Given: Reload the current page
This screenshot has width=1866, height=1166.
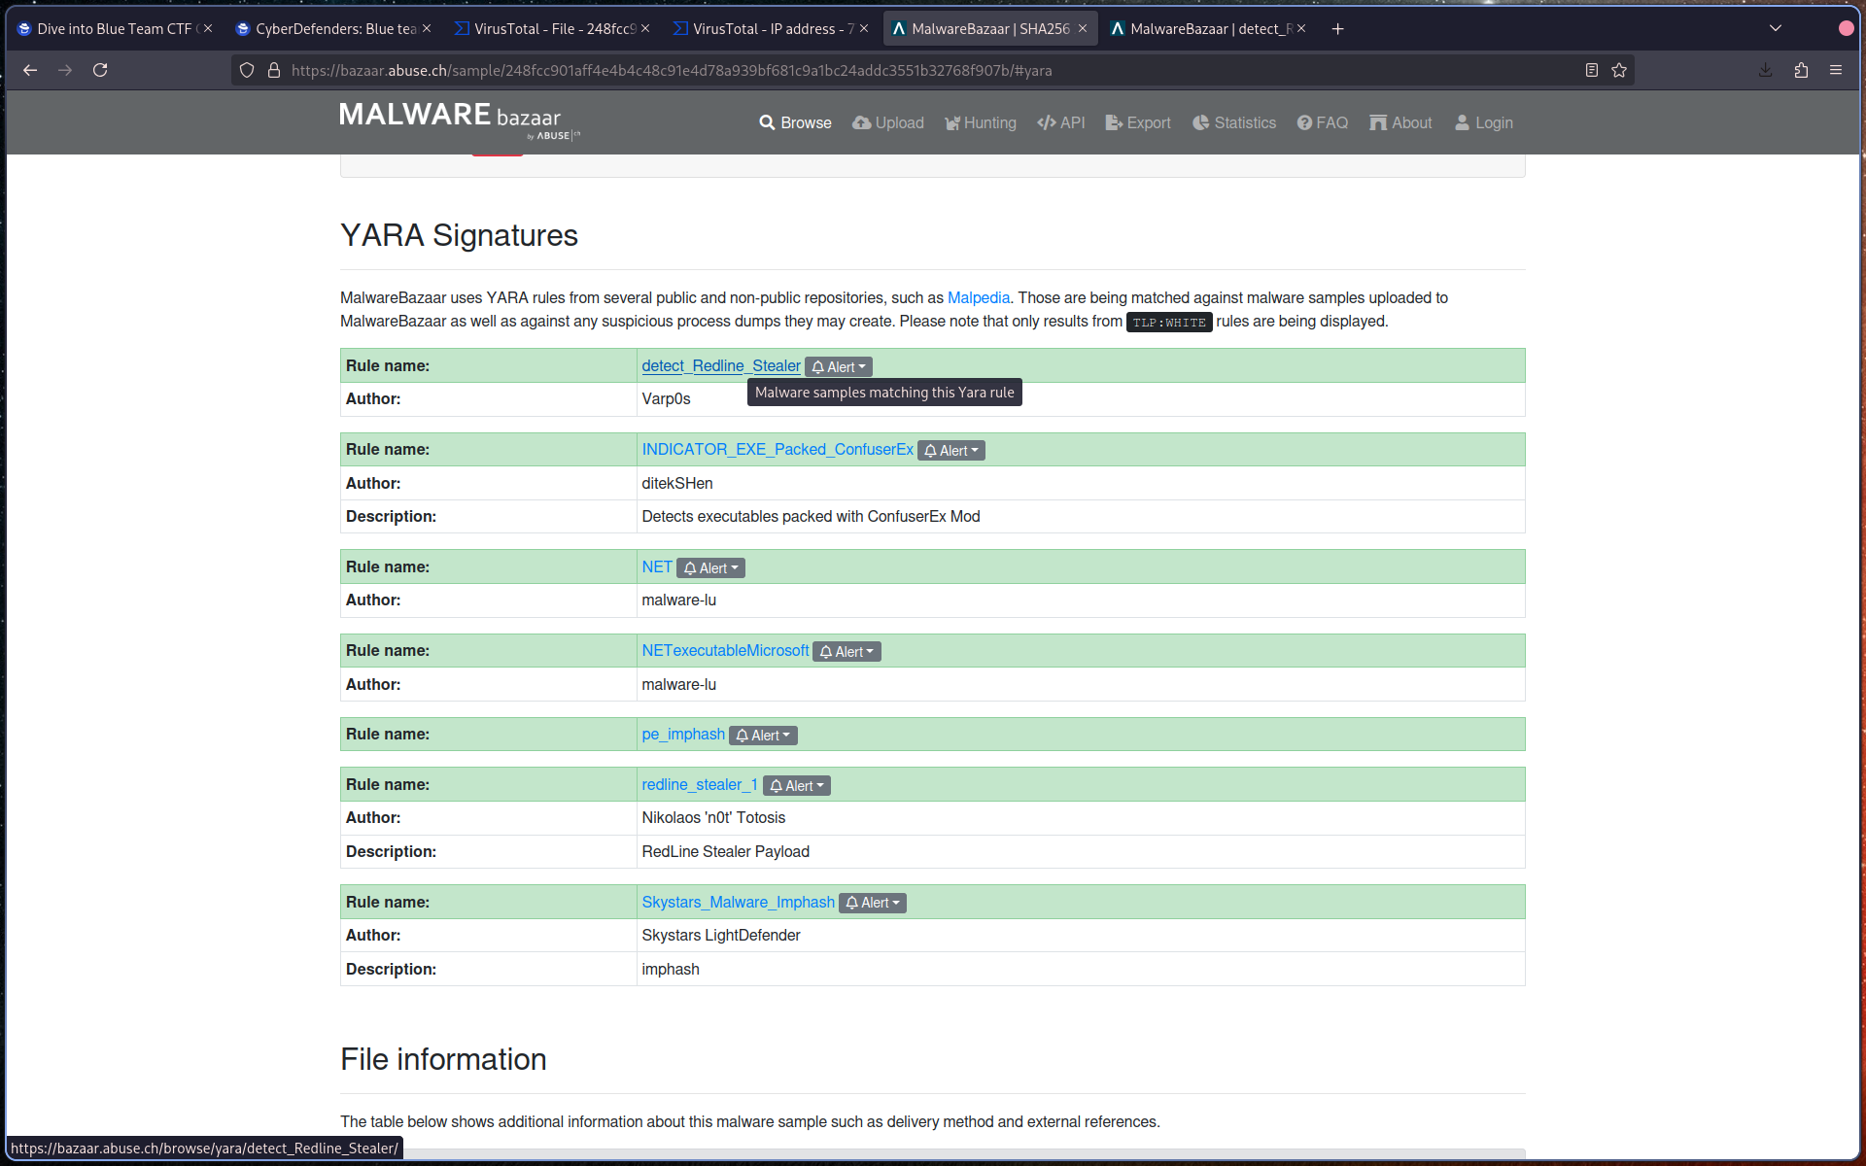Looking at the screenshot, I should [100, 70].
